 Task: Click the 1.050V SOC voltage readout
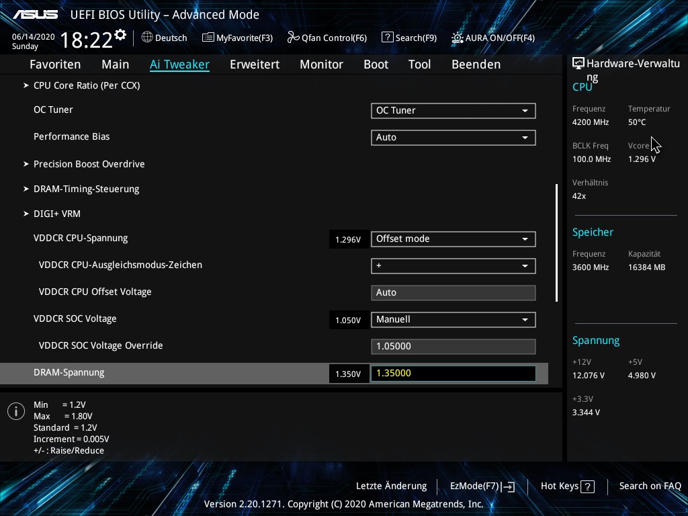point(349,320)
